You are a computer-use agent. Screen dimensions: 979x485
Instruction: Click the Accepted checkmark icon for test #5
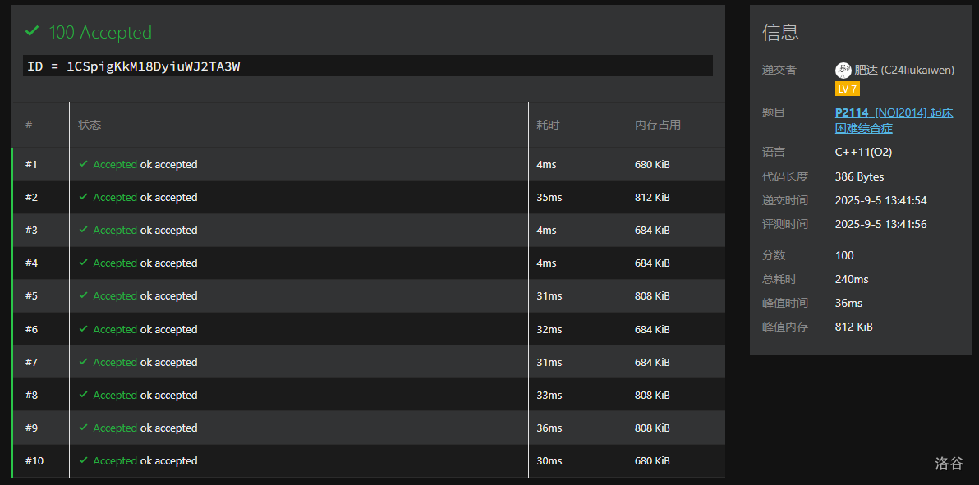point(84,296)
